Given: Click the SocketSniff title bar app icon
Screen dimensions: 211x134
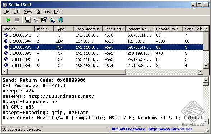Looking at the screenshot, I should pyautogui.click(x=5, y=5).
